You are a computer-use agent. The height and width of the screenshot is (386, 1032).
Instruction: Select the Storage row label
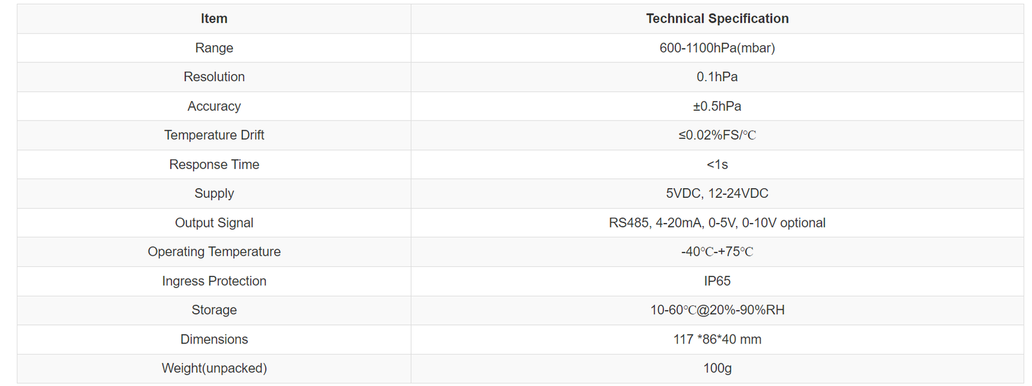(x=214, y=310)
